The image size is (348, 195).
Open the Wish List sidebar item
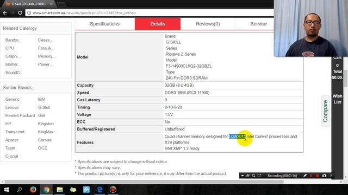[x=337, y=99]
